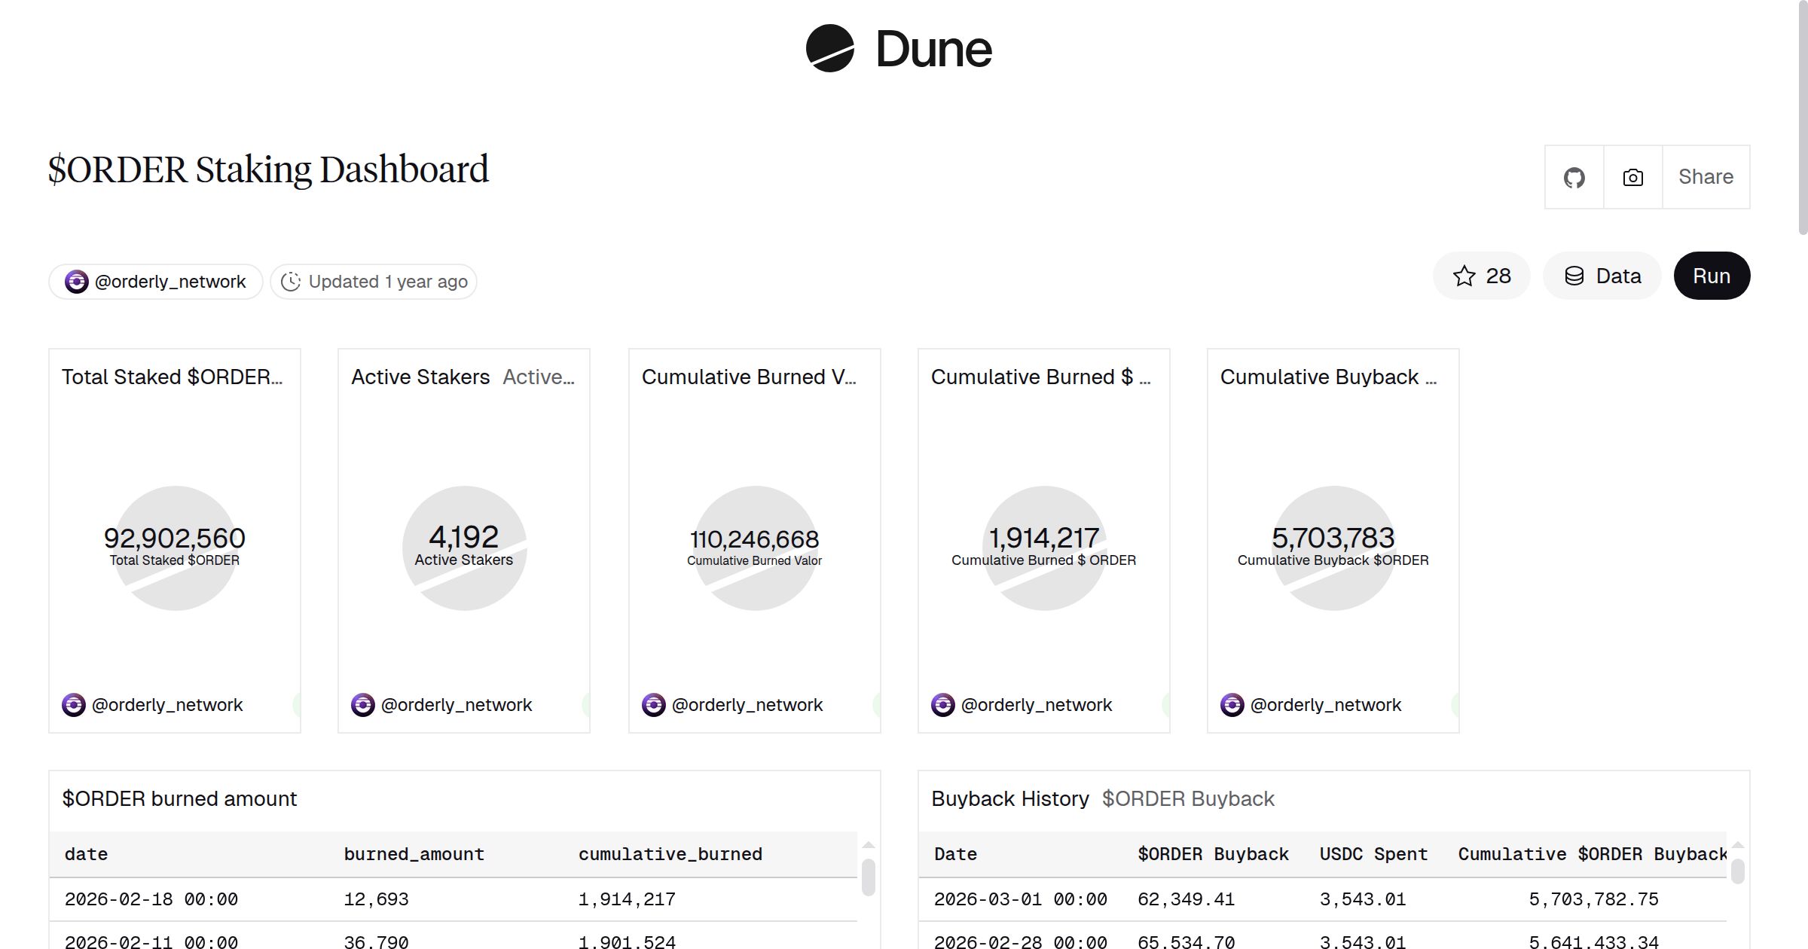Image resolution: width=1808 pixels, height=949 pixels.
Task: Open the Total Staked $ORDER widget title
Action: (173, 377)
